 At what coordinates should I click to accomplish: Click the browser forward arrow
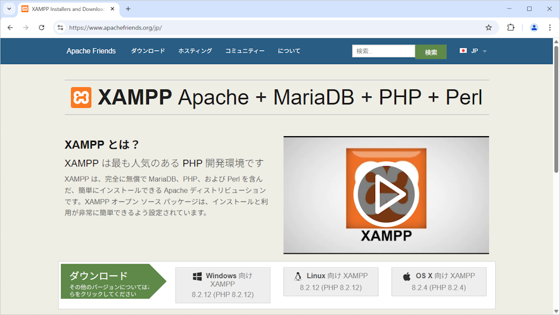[x=26, y=28]
